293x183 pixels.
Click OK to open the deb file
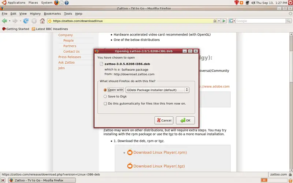pos(185,120)
